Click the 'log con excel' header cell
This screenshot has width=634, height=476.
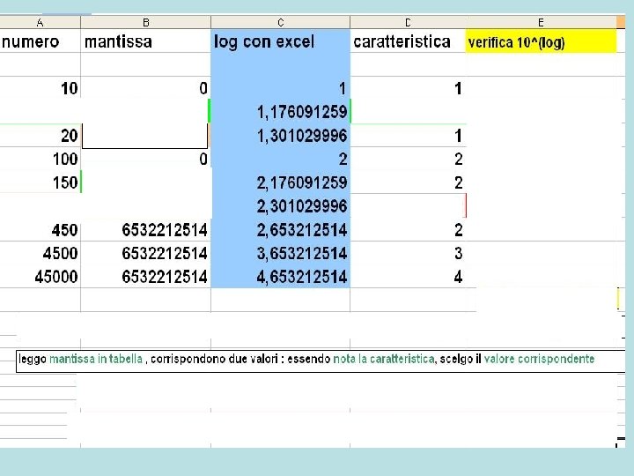[280, 41]
